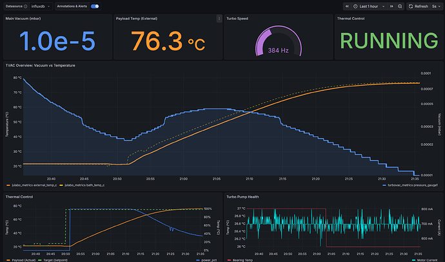Click the Bearing Temp legend entry
The width and height of the screenshot is (445, 262).
[242, 259]
